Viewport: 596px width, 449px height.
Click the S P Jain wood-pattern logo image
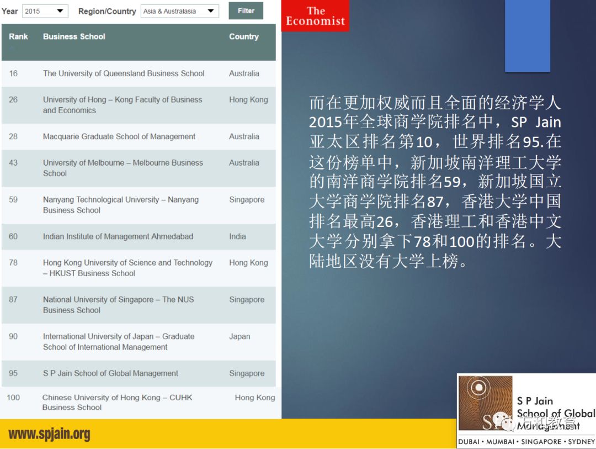tap(486, 403)
